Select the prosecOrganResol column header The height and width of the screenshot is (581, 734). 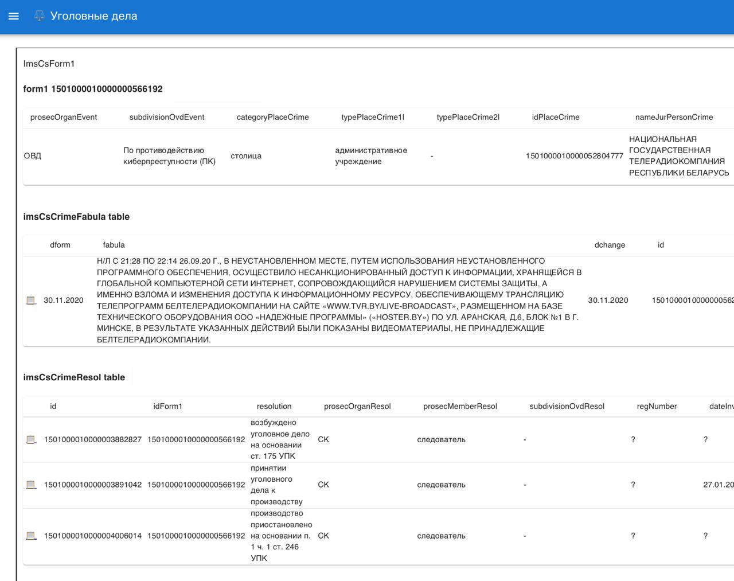tap(357, 406)
